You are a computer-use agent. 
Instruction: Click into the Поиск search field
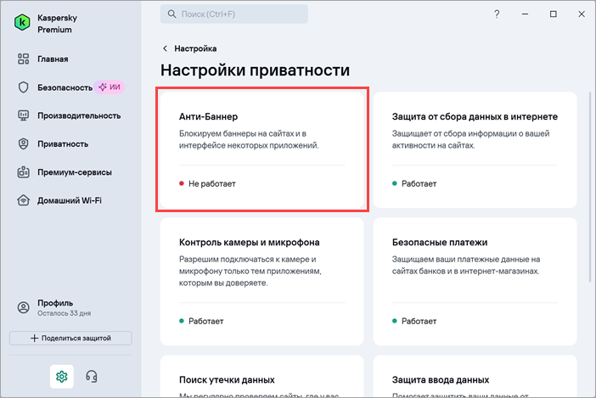(x=234, y=14)
